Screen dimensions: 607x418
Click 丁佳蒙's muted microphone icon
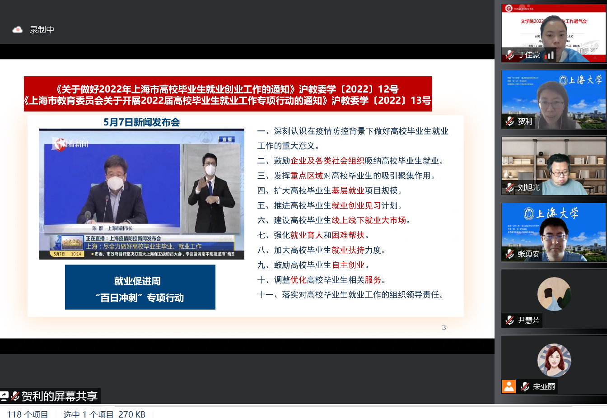click(510, 55)
